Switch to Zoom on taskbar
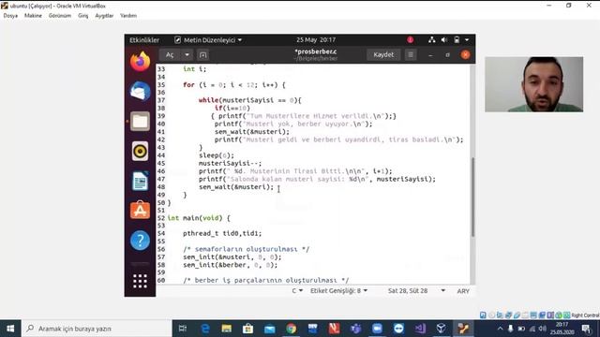 (x=377, y=329)
